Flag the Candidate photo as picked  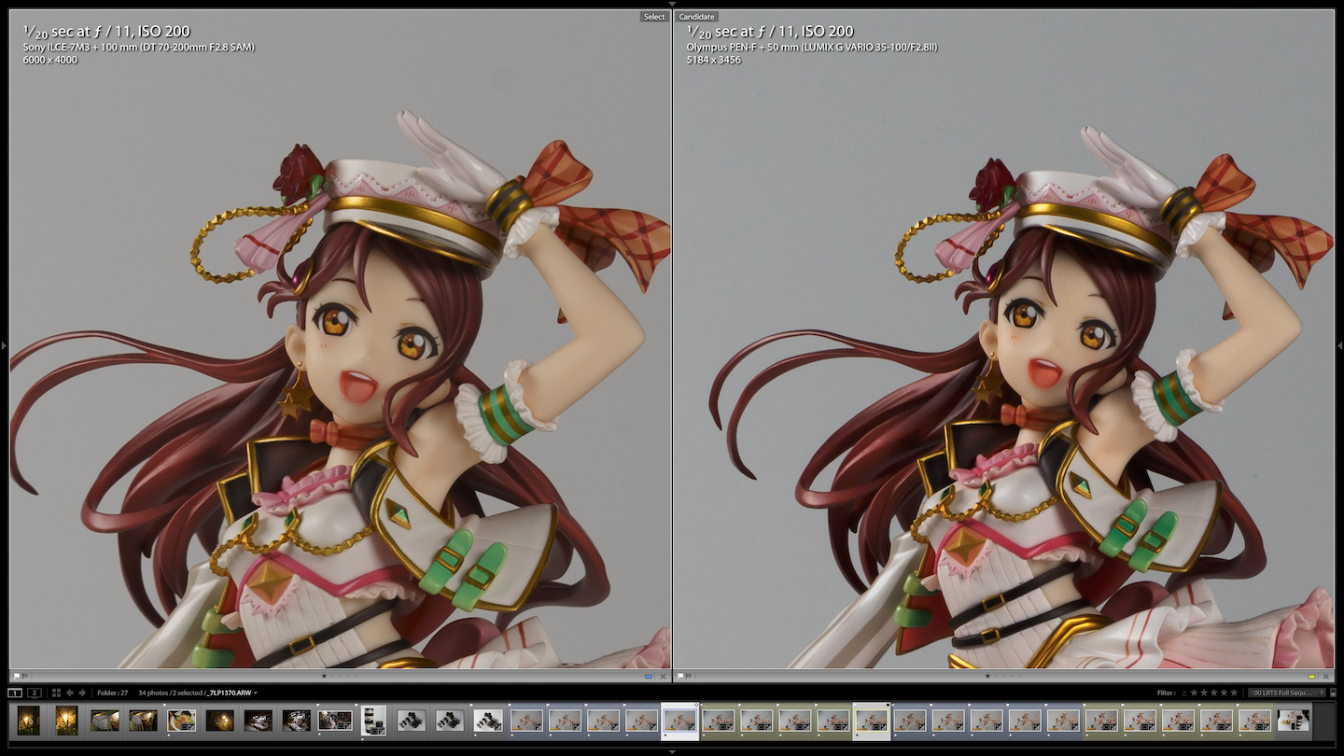(x=680, y=676)
